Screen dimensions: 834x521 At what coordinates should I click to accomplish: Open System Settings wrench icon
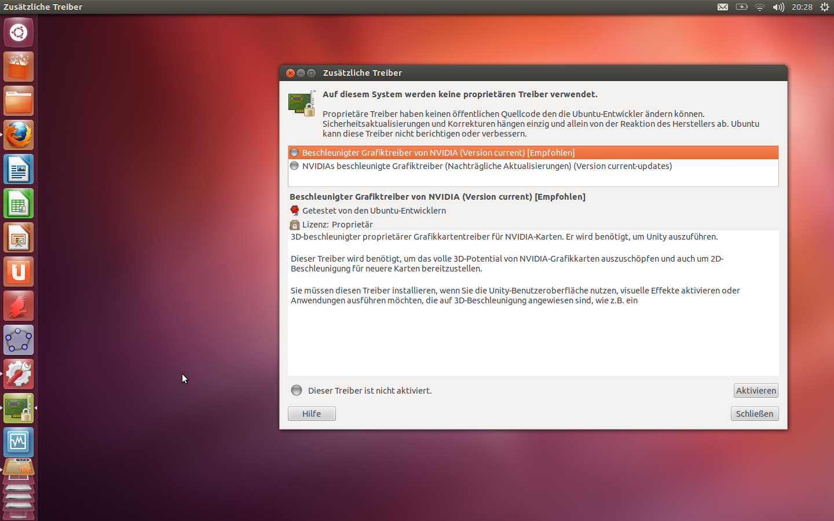pyautogui.click(x=19, y=374)
